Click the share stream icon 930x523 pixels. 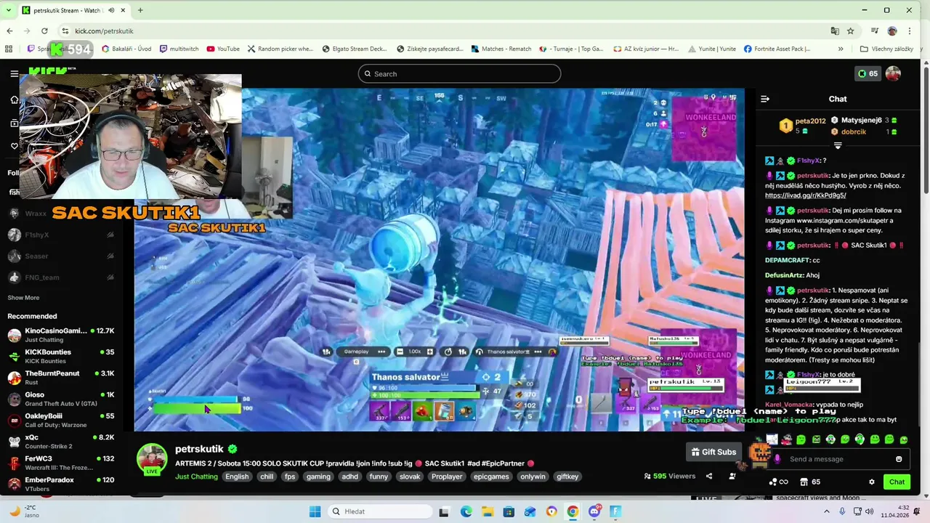point(709,477)
